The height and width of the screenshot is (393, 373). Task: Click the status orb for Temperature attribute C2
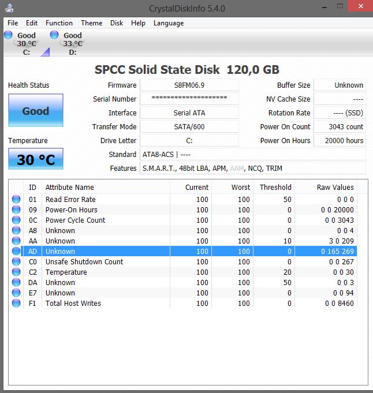[16, 272]
